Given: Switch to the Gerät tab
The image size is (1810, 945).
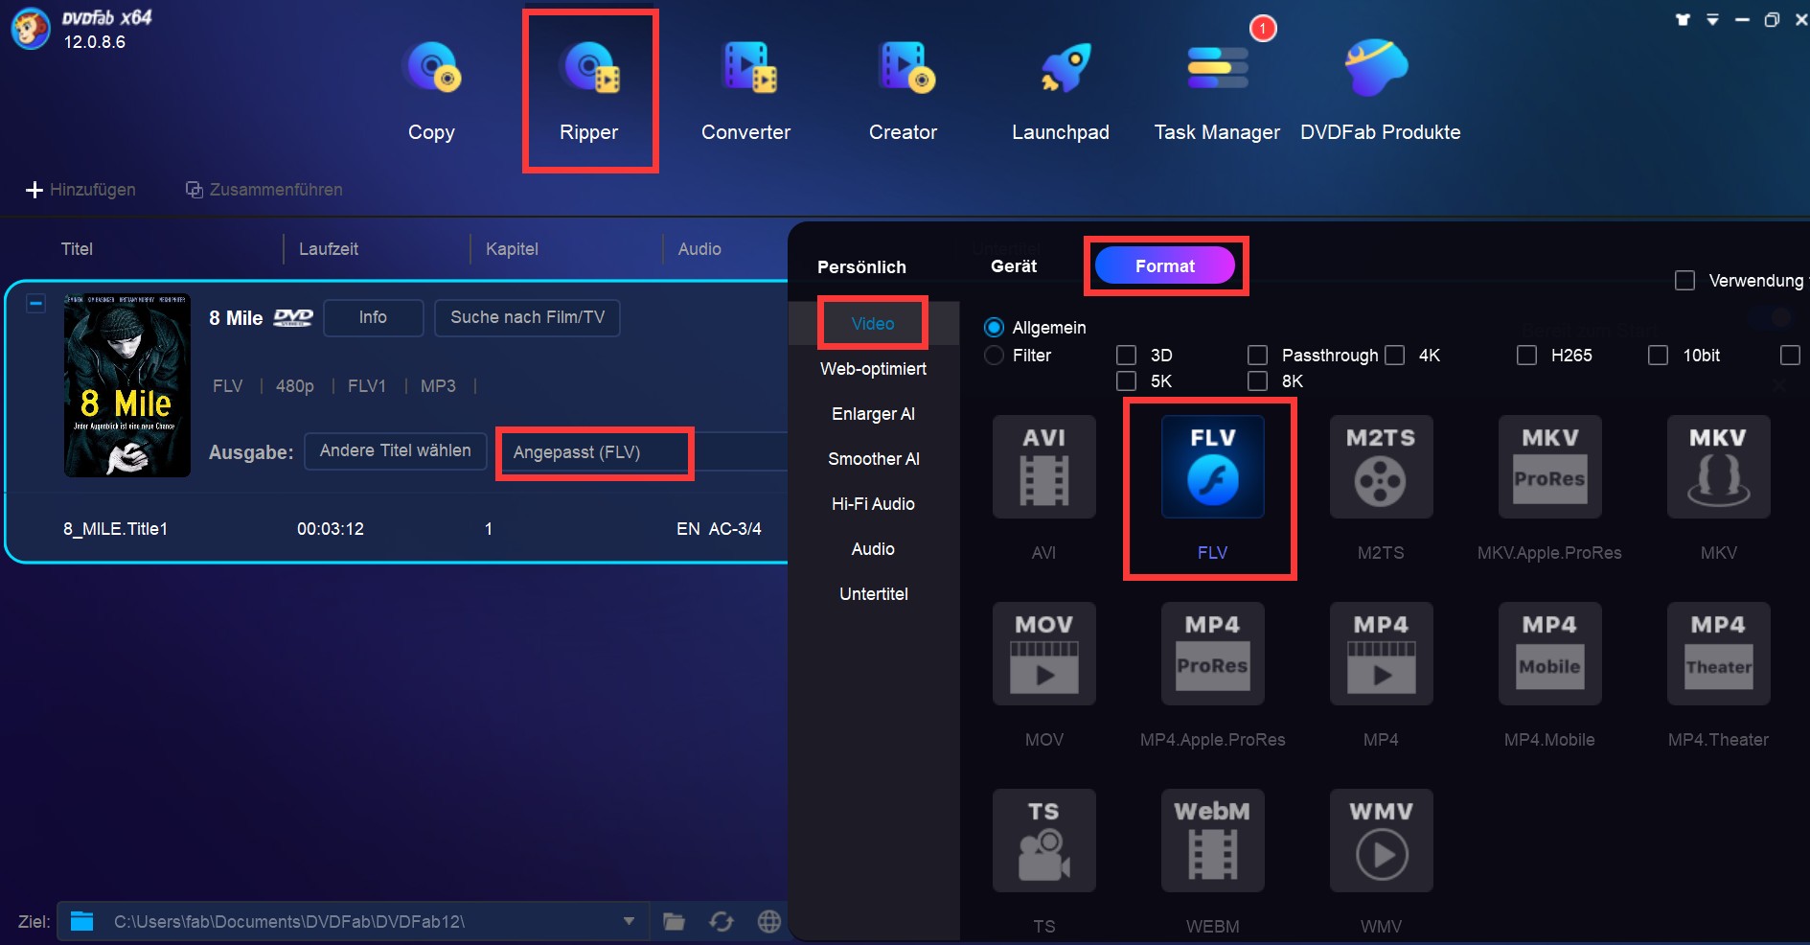Looking at the screenshot, I should pos(1014,266).
